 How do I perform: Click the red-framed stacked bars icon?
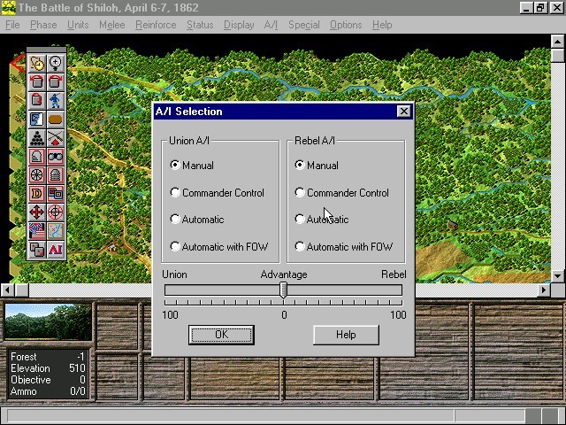click(36, 157)
